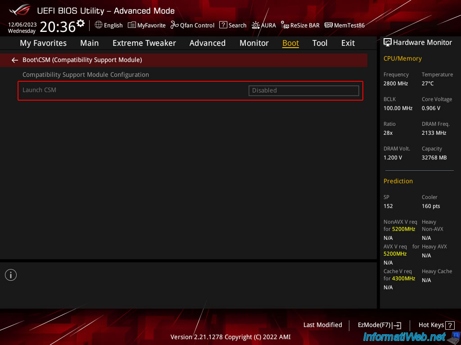The image size is (461, 345).
Task: Switch to the Exit tab
Action: 348,43
